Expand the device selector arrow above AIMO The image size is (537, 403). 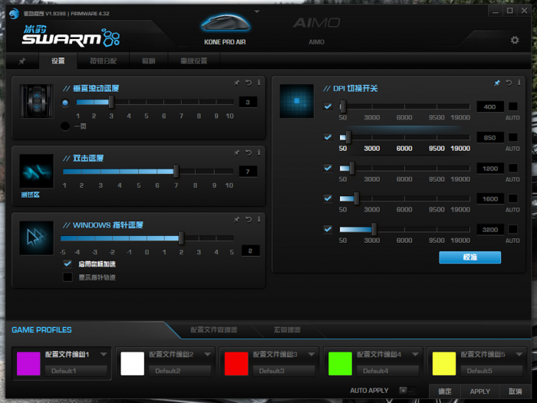click(256, 12)
